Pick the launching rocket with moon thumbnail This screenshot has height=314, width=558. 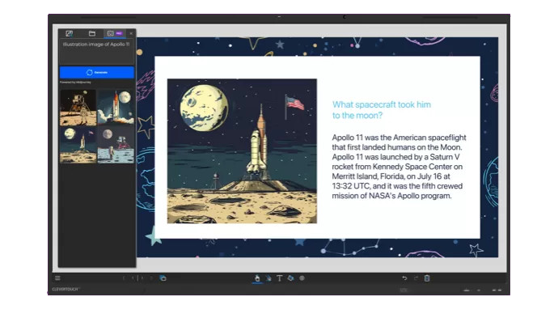[x=116, y=107]
